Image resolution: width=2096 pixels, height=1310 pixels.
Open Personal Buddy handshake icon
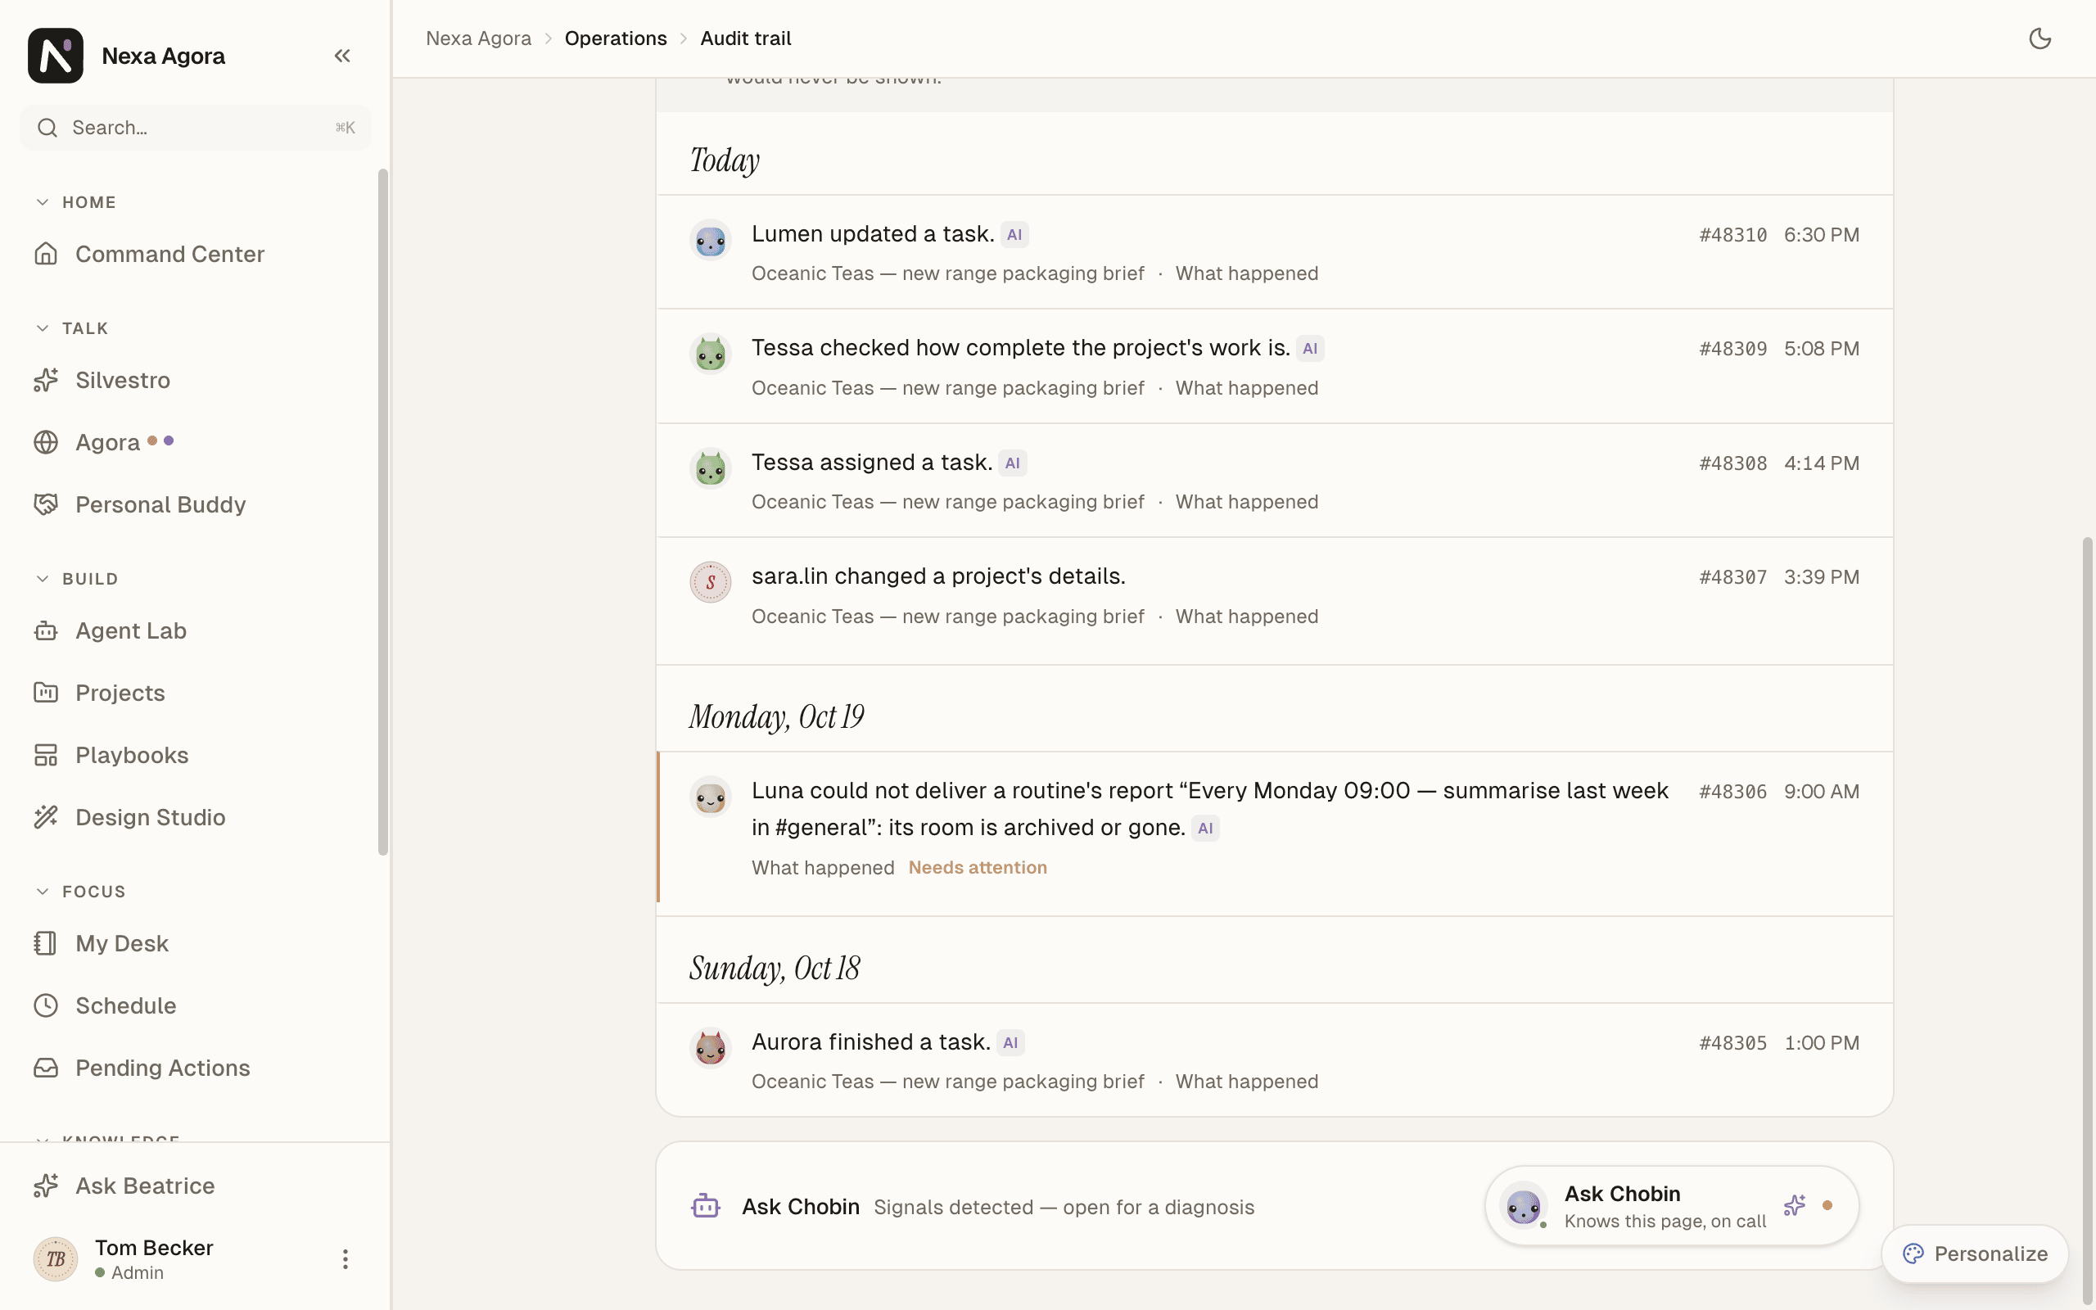(x=46, y=504)
